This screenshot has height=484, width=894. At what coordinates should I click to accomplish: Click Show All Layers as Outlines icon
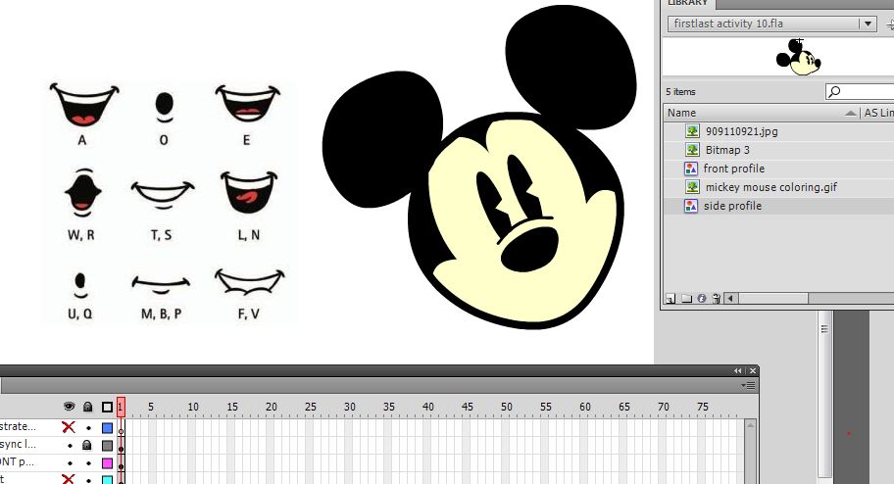coord(107,407)
